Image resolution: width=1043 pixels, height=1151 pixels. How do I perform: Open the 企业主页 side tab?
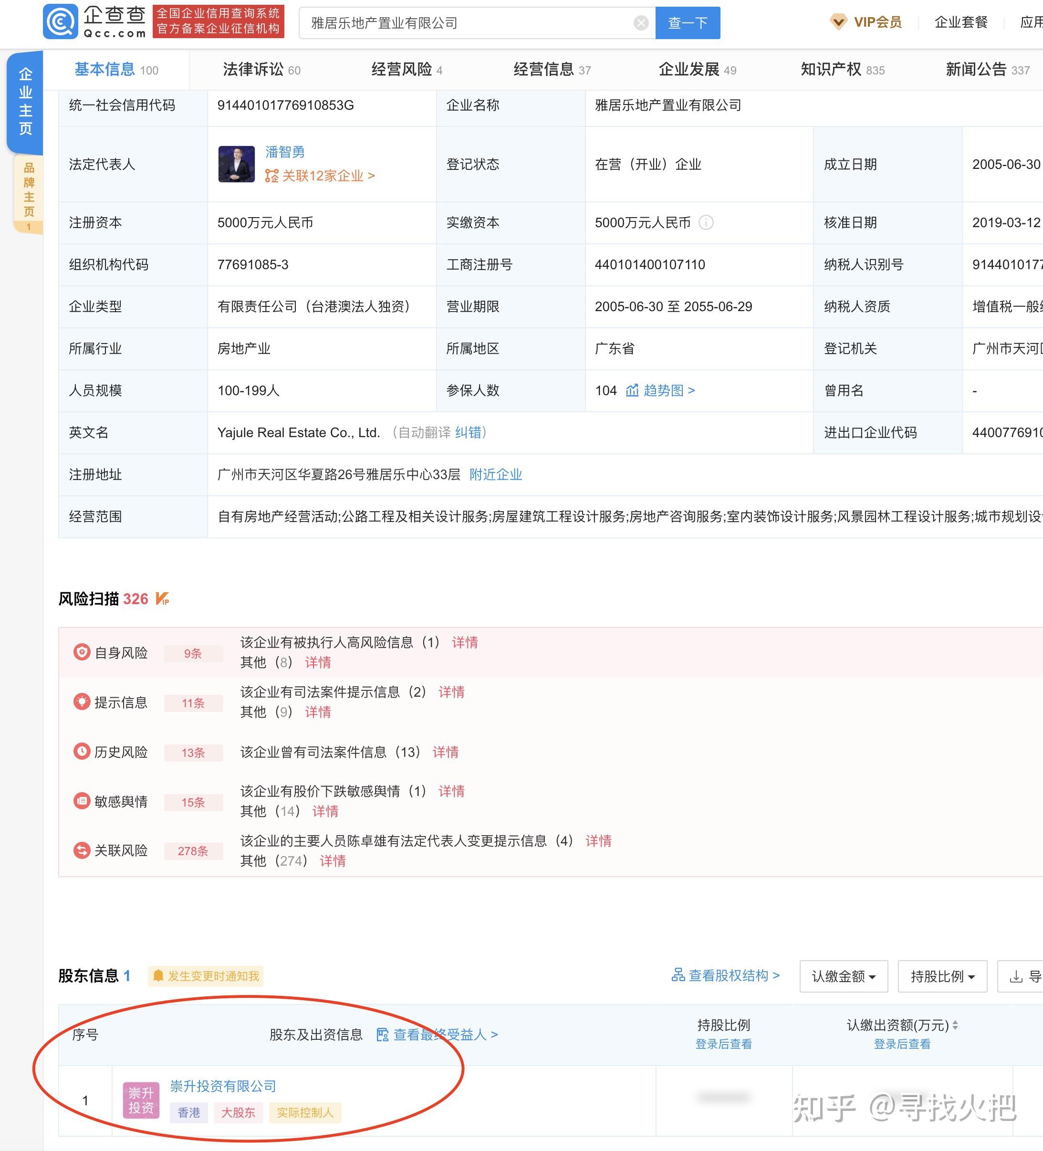tap(25, 102)
